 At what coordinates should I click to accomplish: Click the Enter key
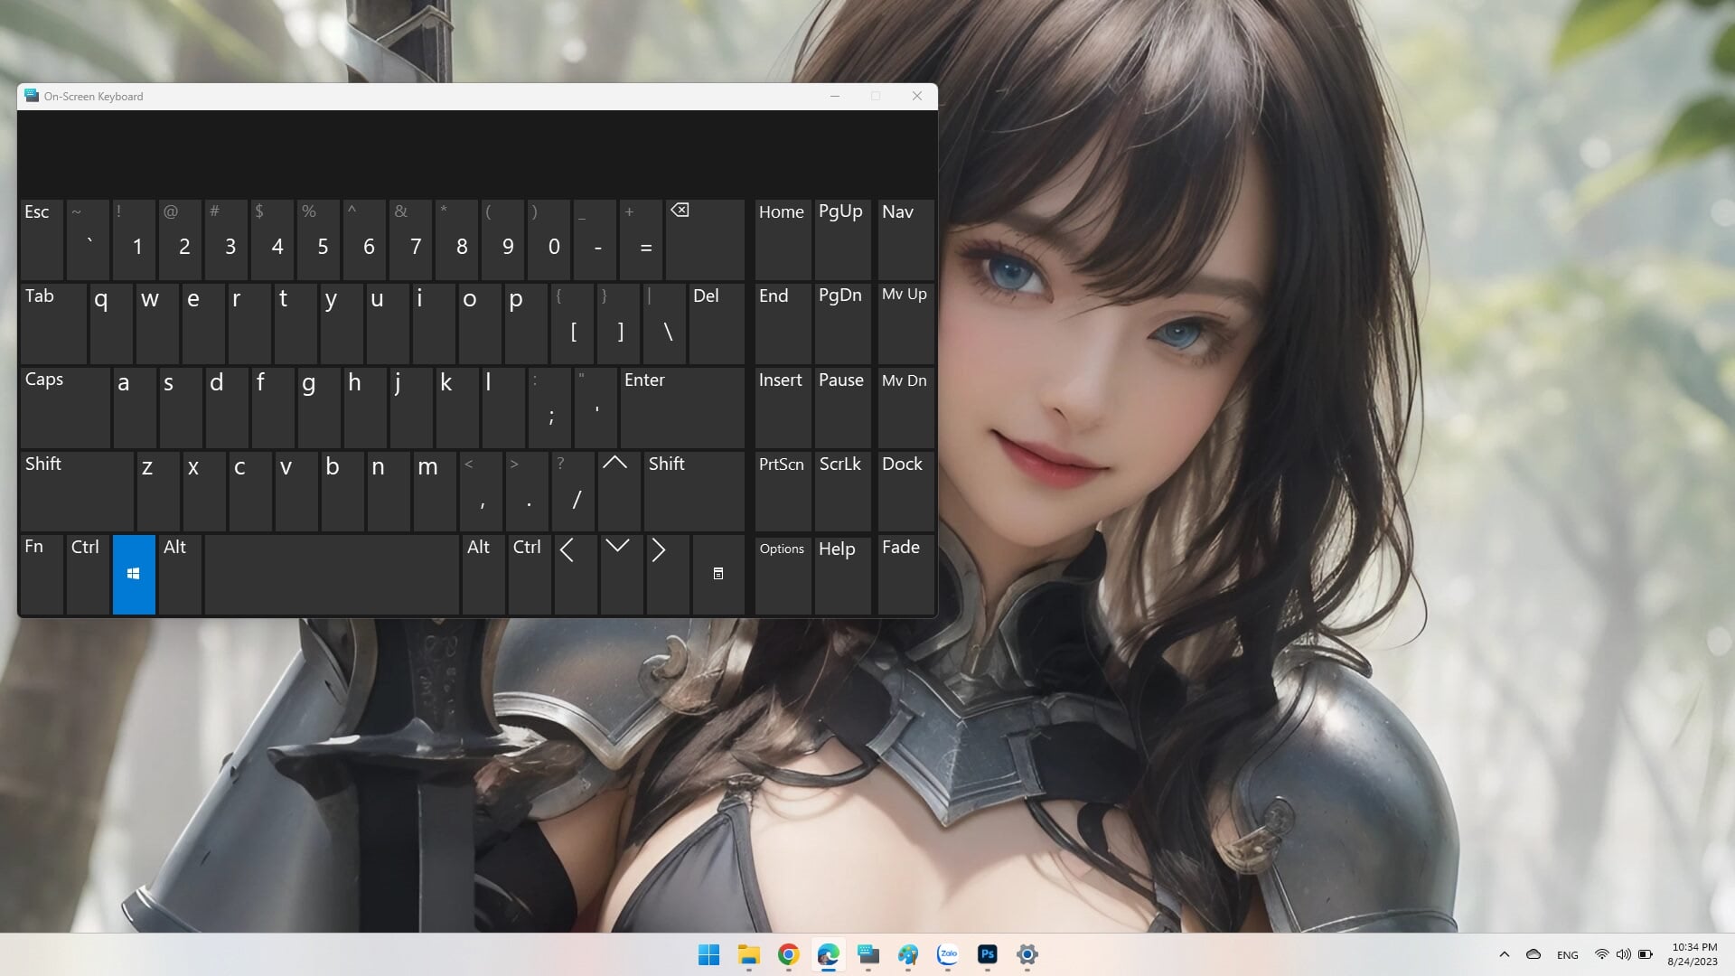(682, 408)
